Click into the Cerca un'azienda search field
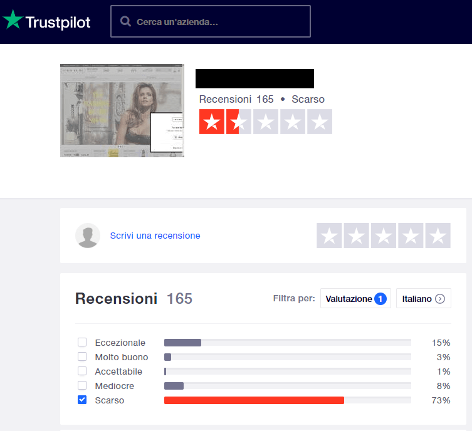 [219, 22]
